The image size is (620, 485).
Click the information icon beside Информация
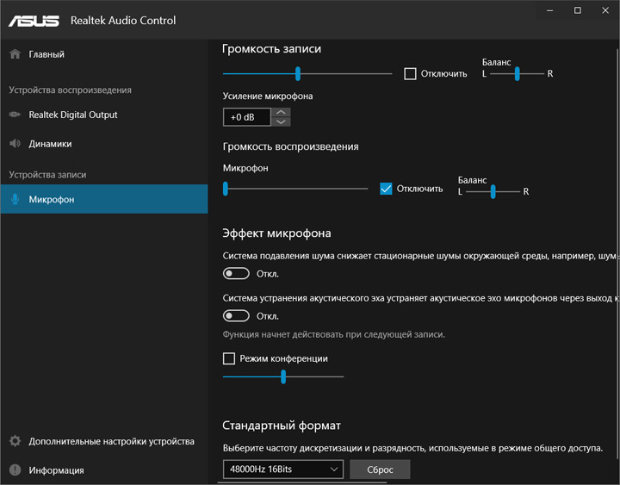coord(15,470)
